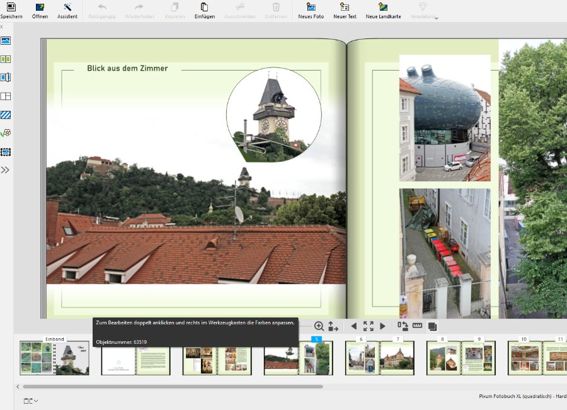The height and width of the screenshot is (410, 567).
Task: Select the striped backgrounds icon in sidebar
Action: click(6, 115)
